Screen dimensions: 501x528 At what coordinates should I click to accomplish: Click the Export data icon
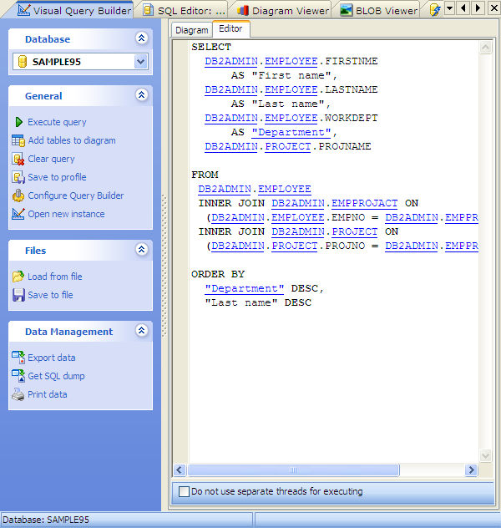coord(18,358)
